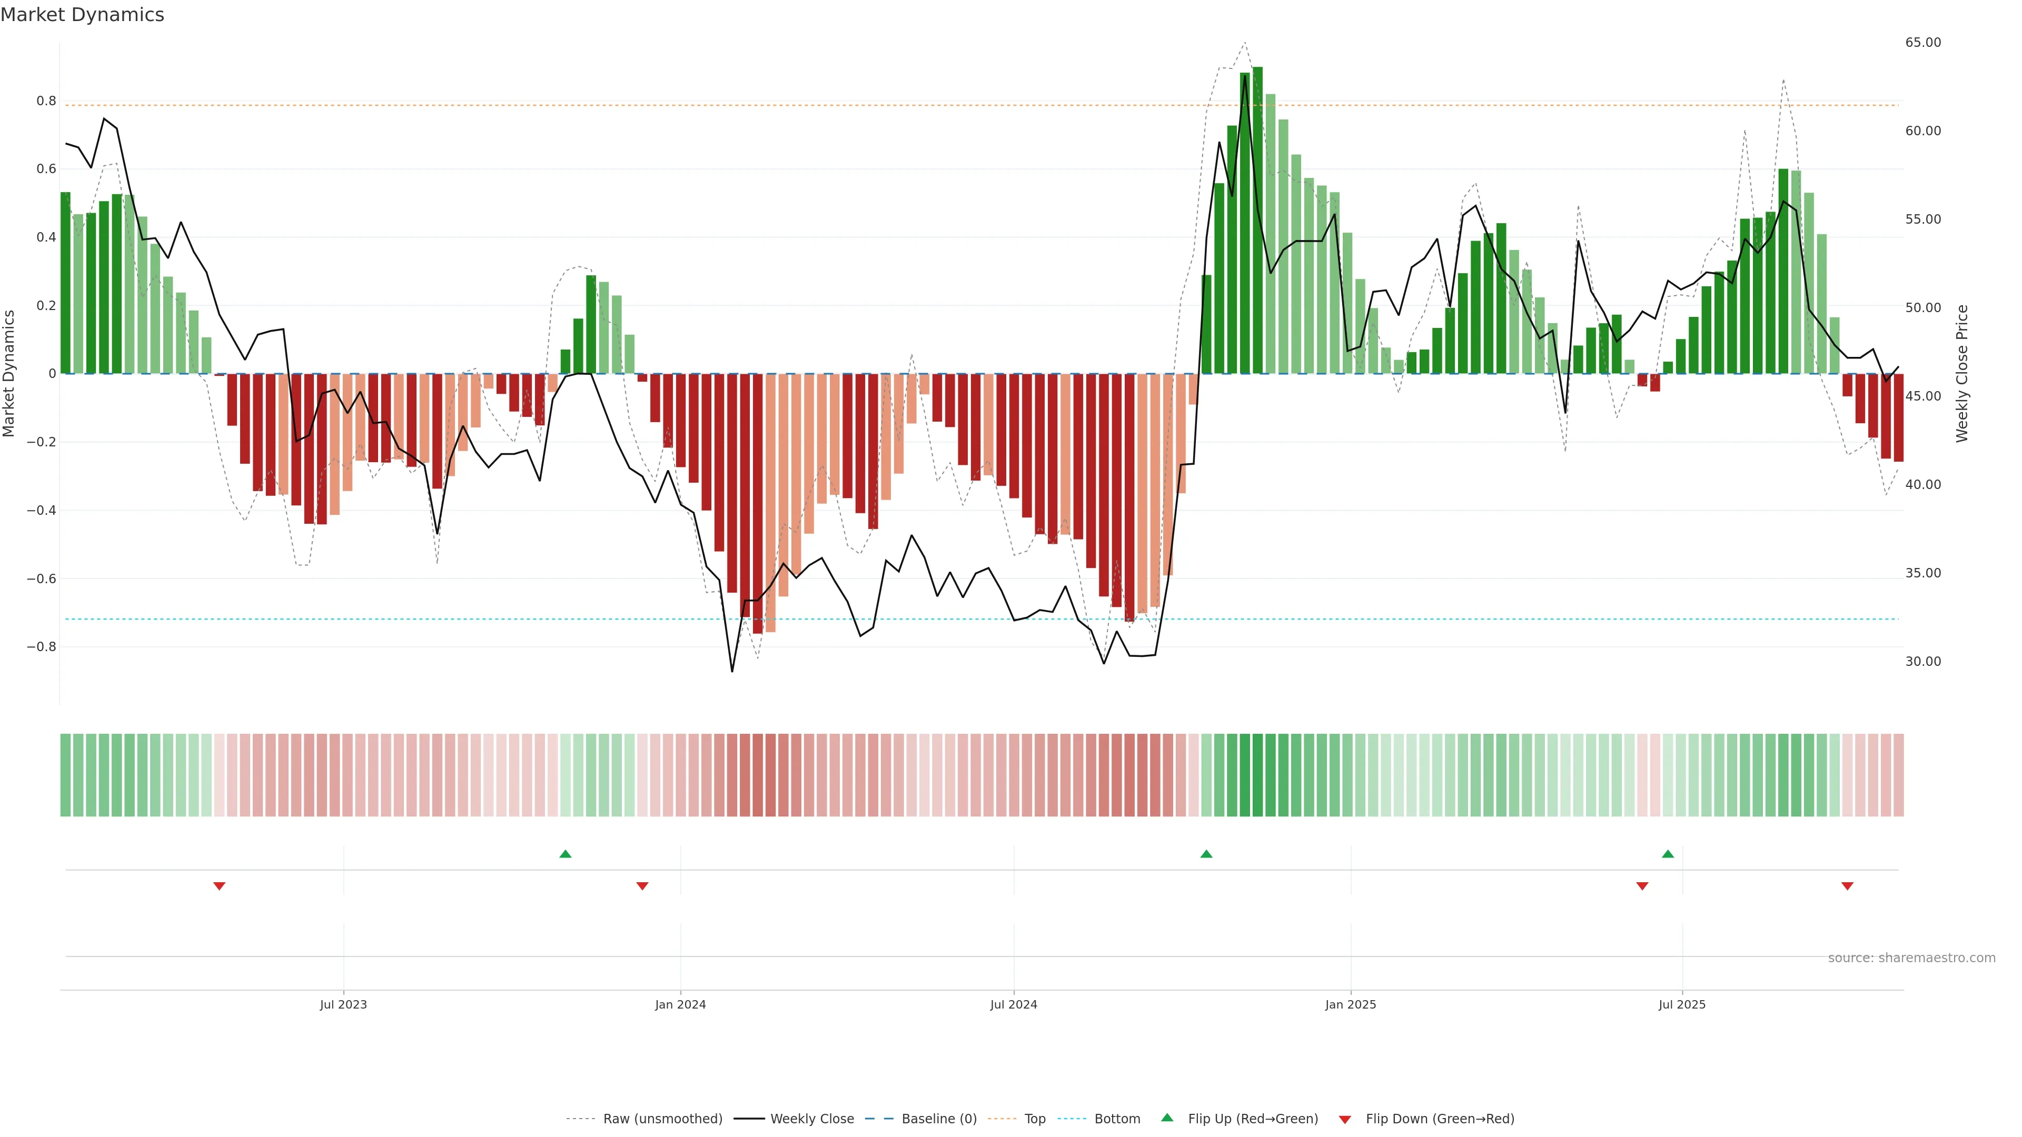Click the first green flip-up marker near late 2023
The width and height of the screenshot is (2022, 1137).
[x=565, y=854]
